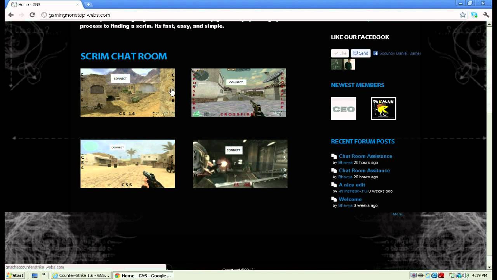Bookmark this page with the star icon

click(462, 15)
